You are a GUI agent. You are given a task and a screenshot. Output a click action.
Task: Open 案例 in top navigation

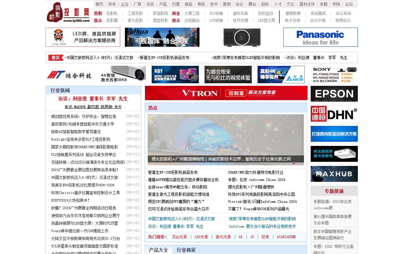(x=227, y=4)
